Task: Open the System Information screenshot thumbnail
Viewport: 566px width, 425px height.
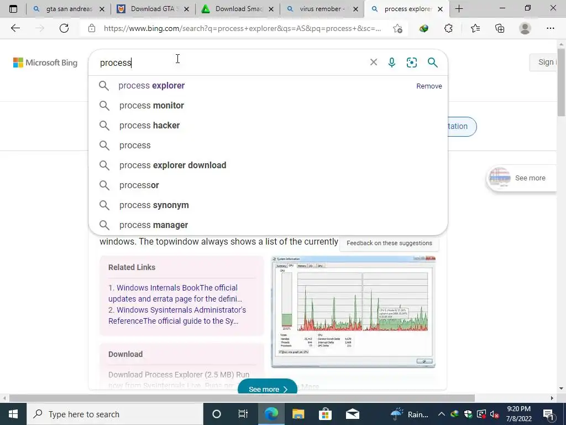Action: (x=353, y=312)
